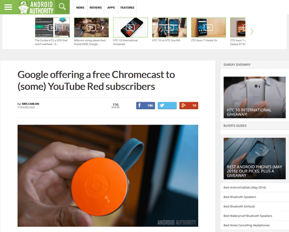This screenshot has width=289, height=232.
Task: Go to the Apps section
Action: 111,8
